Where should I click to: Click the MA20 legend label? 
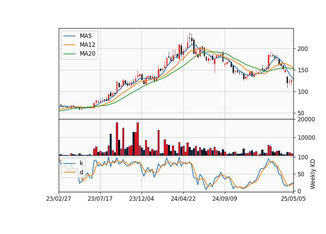click(x=87, y=54)
